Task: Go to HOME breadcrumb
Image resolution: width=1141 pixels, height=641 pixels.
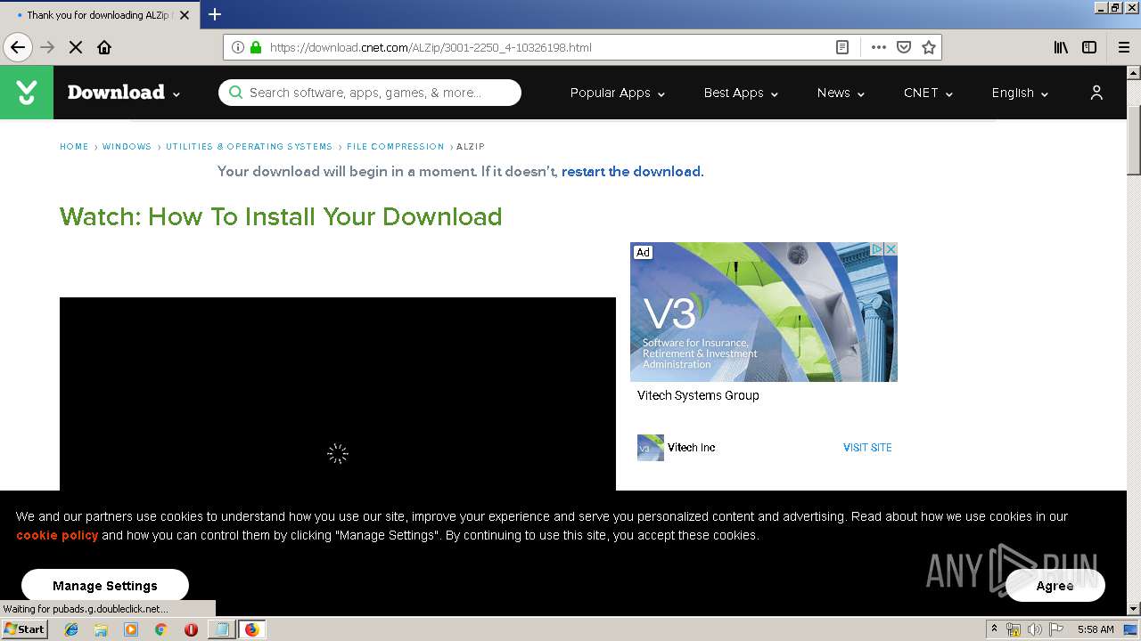Action: (x=74, y=147)
